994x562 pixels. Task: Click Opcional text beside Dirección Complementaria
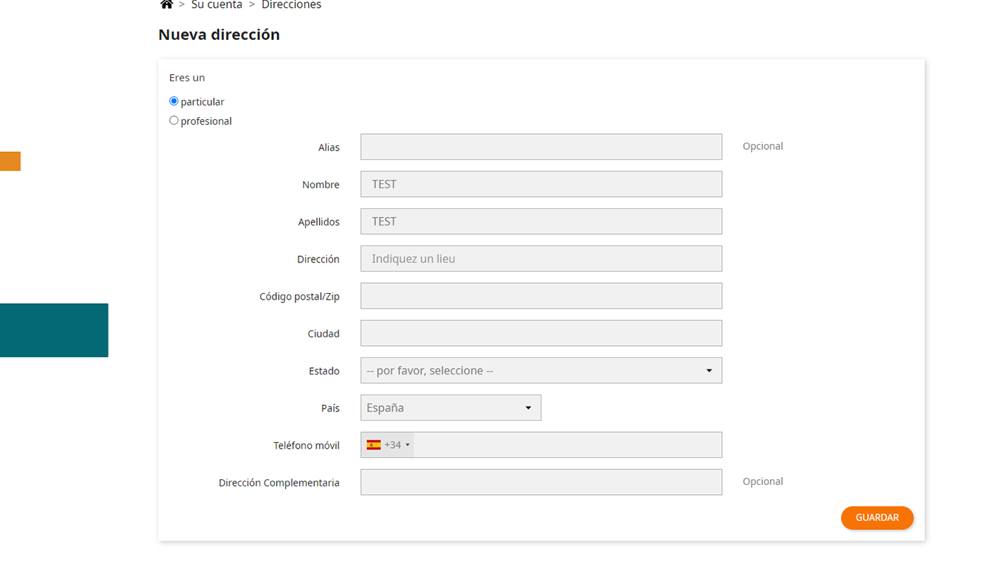[763, 481]
